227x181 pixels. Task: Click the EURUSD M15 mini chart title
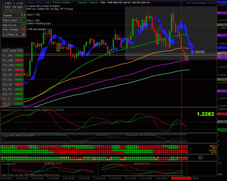point(53,164)
